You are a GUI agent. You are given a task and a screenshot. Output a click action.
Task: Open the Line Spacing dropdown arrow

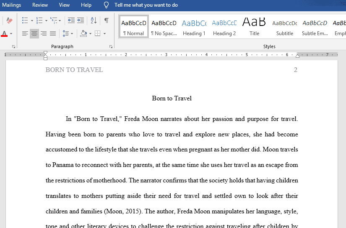(72, 33)
